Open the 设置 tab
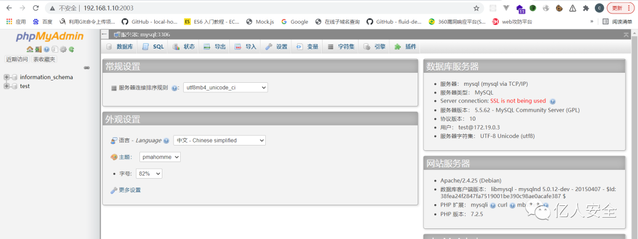 click(x=276, y=47)
